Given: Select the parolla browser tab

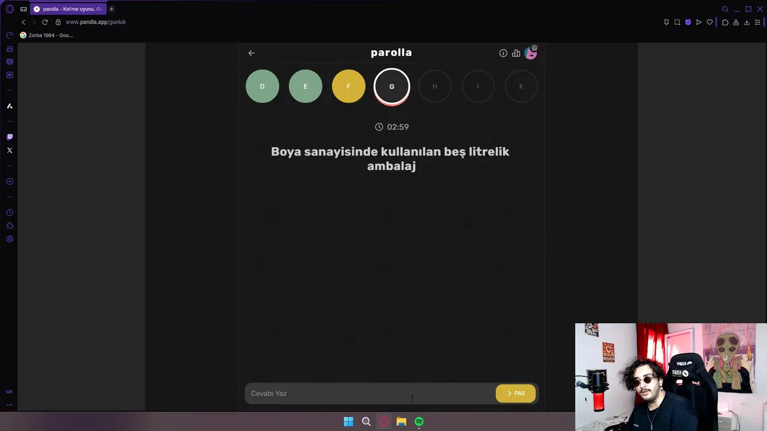Looking at the screenshot, I should [68, 9].
